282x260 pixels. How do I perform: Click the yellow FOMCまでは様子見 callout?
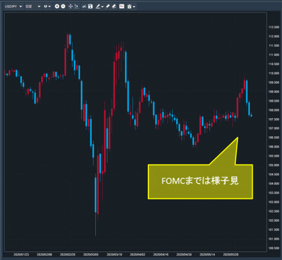click(200, 181)
